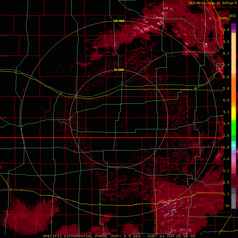Click the 3.4 value on the color scale
This screenshot has width=238, height=238.
[226, 124]
